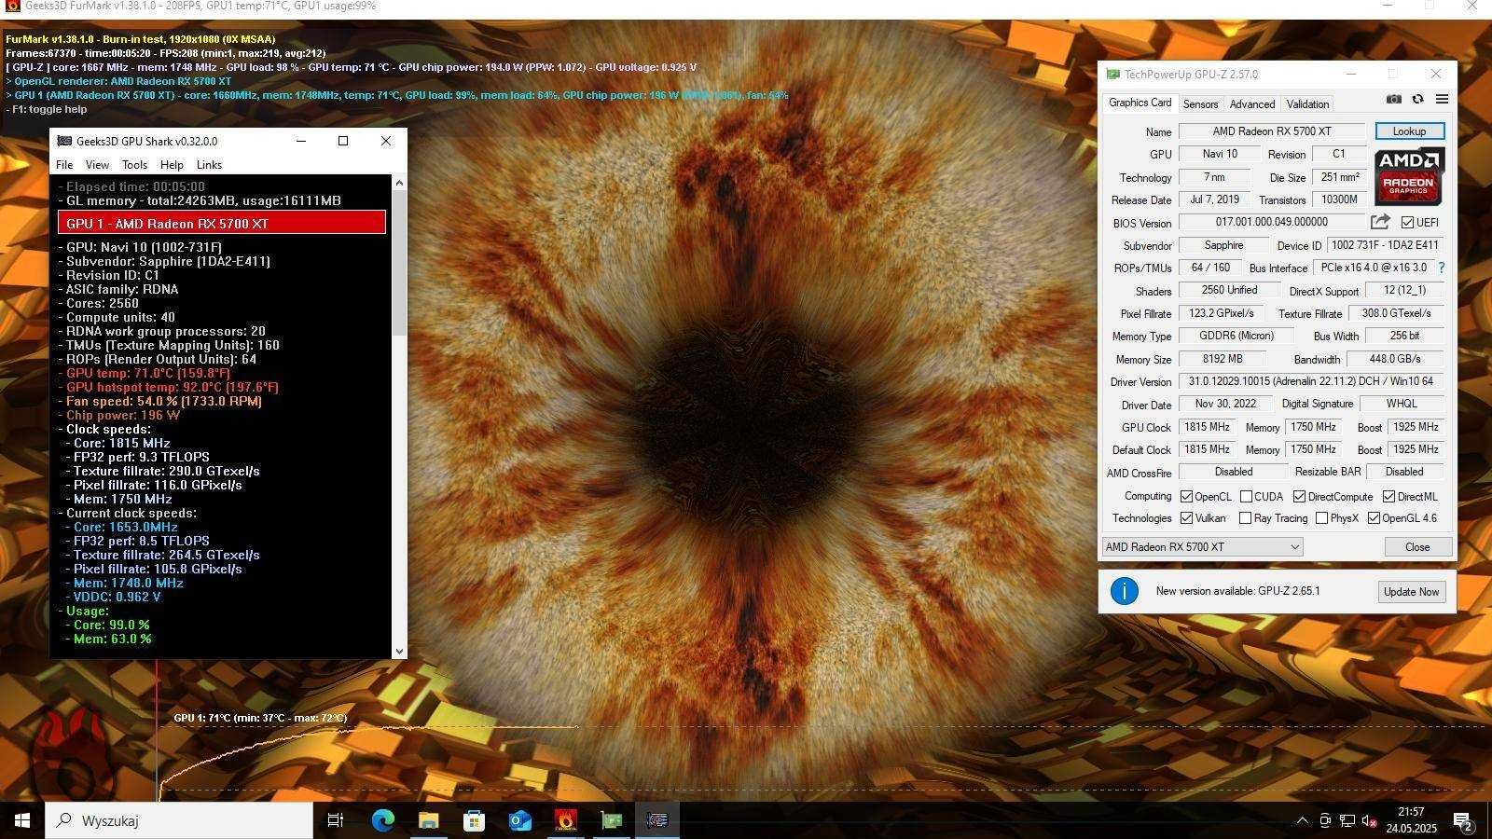Toggle the DirectCompute checkbox

[x=1299, y=497]
